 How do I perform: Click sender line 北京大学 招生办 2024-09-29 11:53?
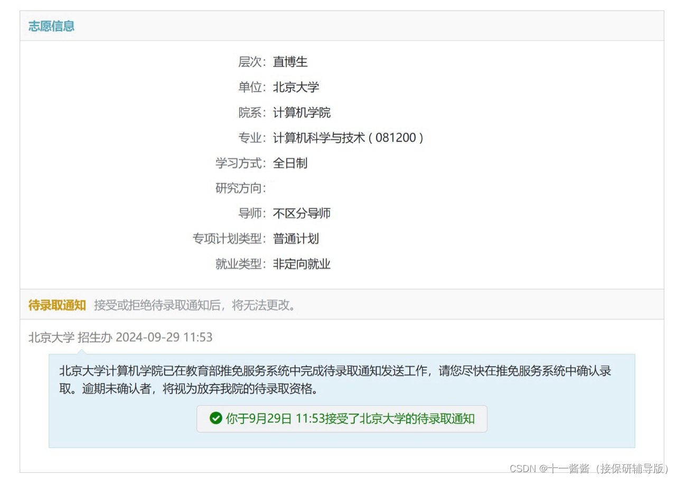pos(120,337)
